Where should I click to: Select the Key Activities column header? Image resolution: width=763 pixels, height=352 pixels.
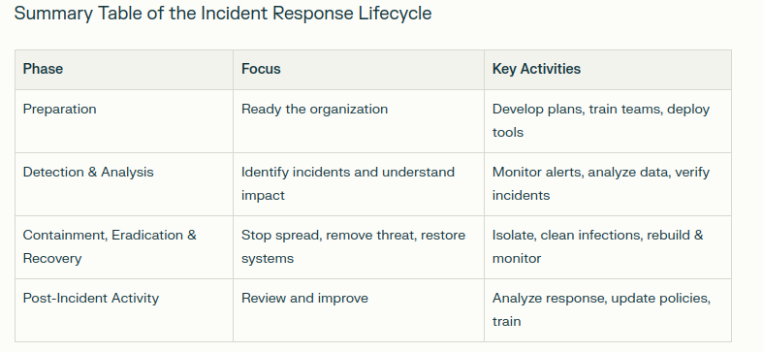(608, 69)
